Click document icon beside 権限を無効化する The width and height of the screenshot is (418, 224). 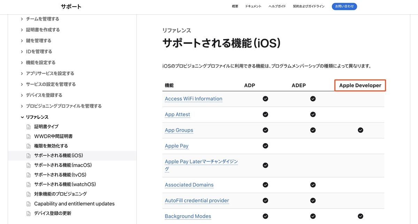click(29, 146)
